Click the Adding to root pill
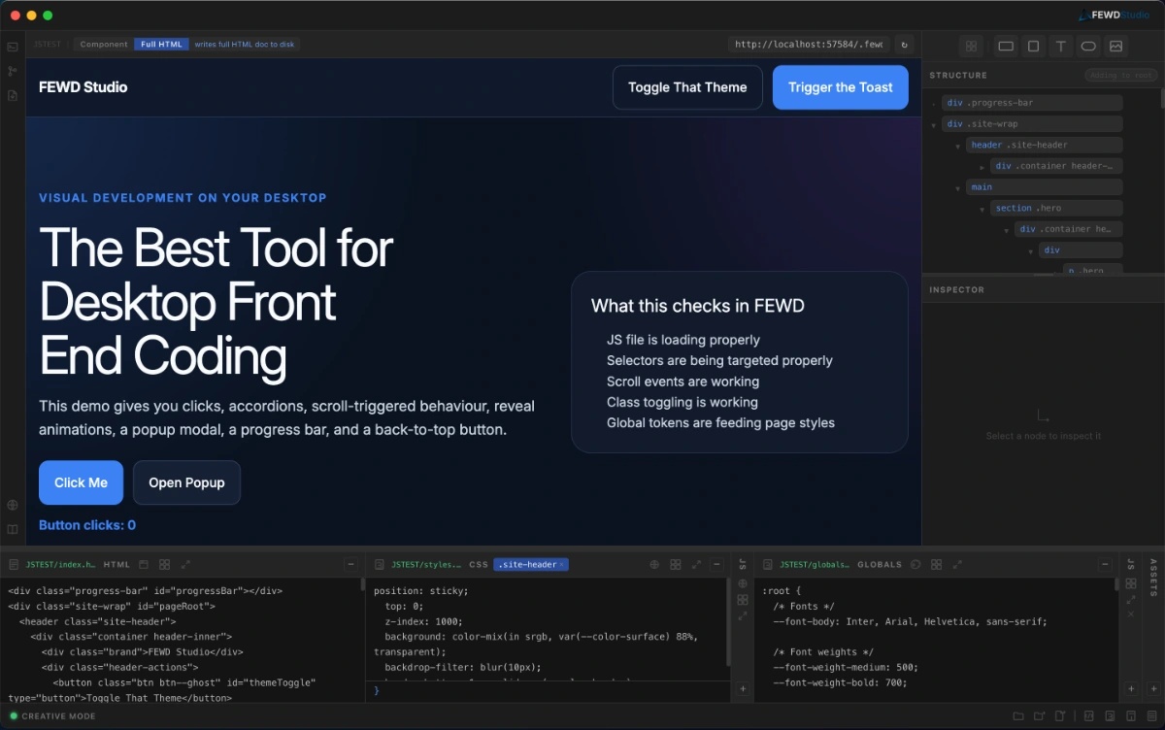Viewport: 1165px width, 730px height. (1121, 76)
